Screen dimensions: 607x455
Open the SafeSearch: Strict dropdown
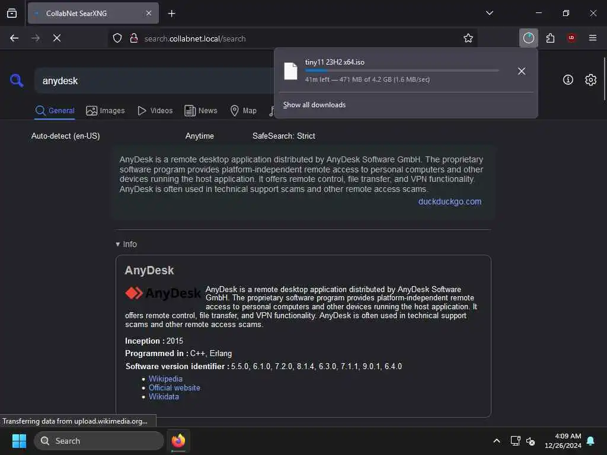pyautogui.click(x=284, y=136)
